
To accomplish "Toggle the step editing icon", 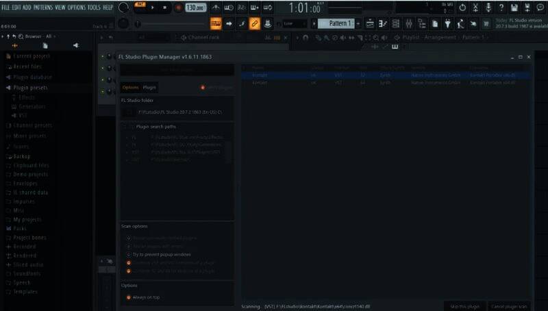I will pos(242,23).
